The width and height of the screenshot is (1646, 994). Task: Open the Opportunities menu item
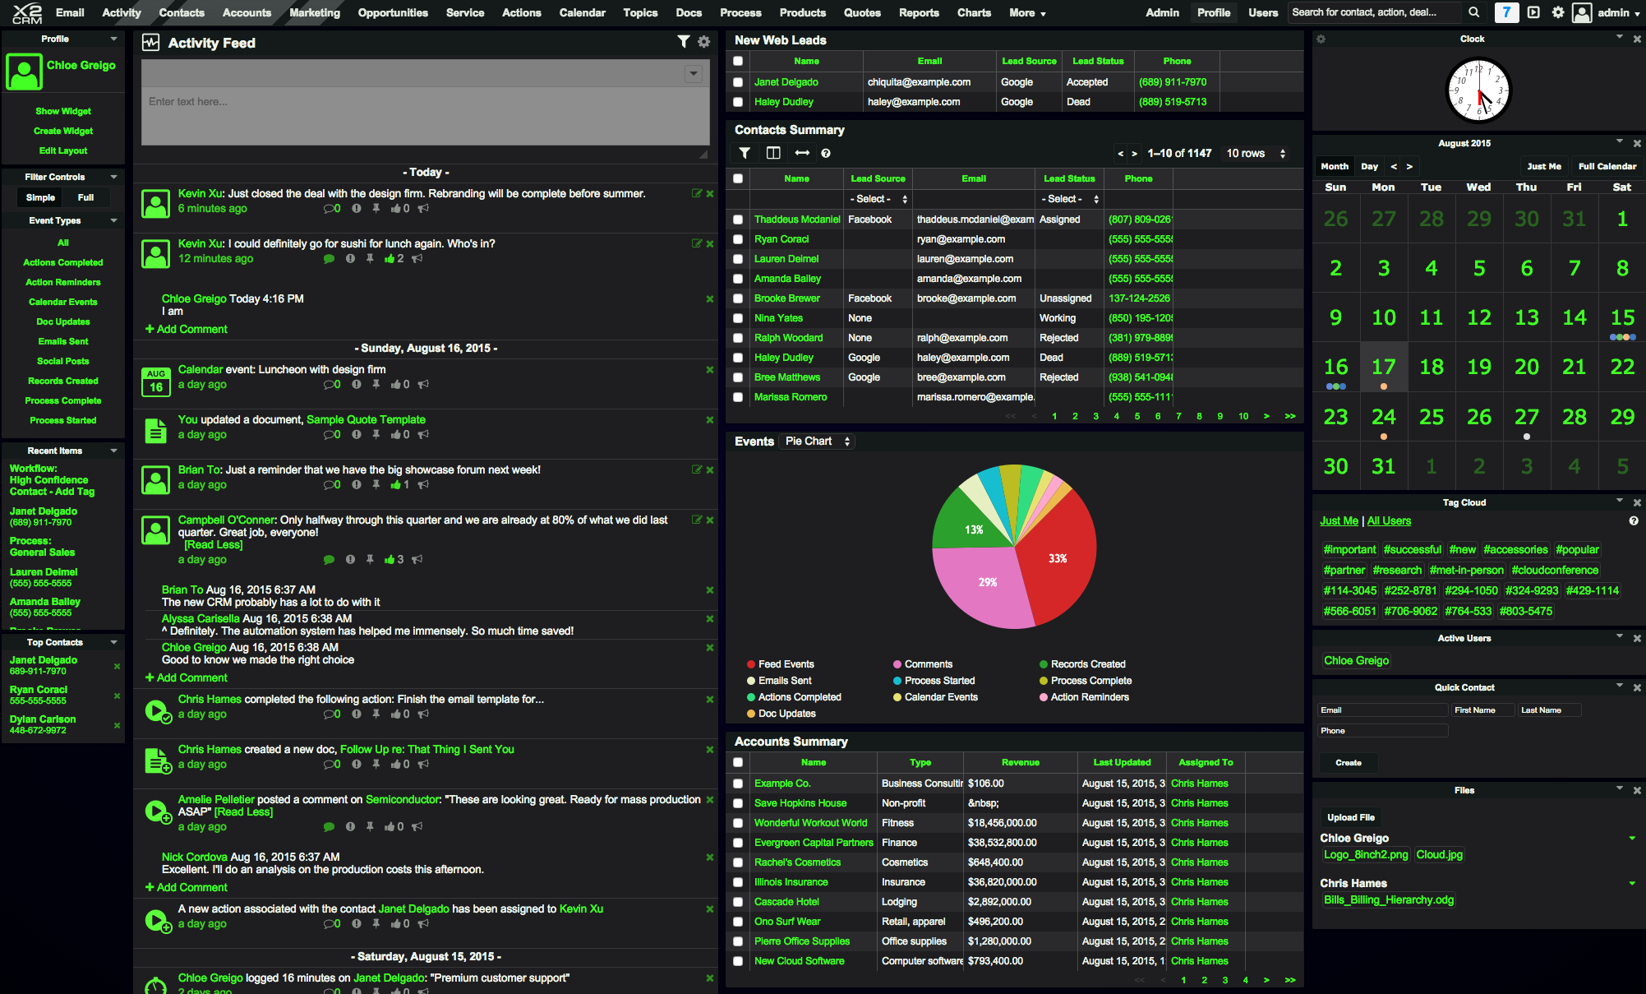click(x=393, y=12)
